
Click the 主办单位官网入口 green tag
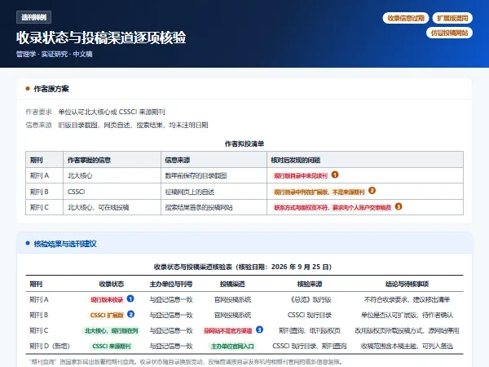(232, 346)
